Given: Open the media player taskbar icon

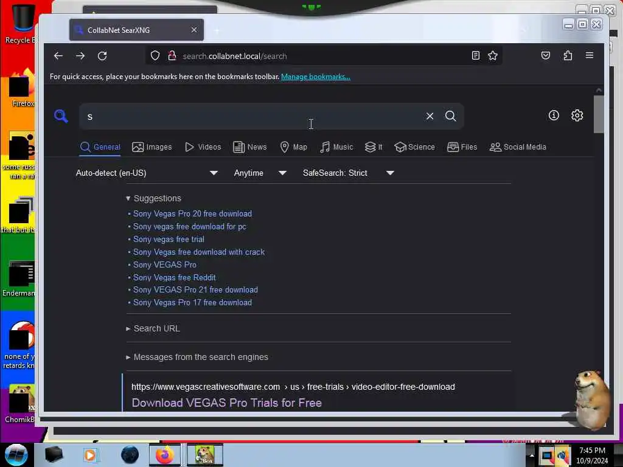Looking at the screenshot, I should point(90,455).
